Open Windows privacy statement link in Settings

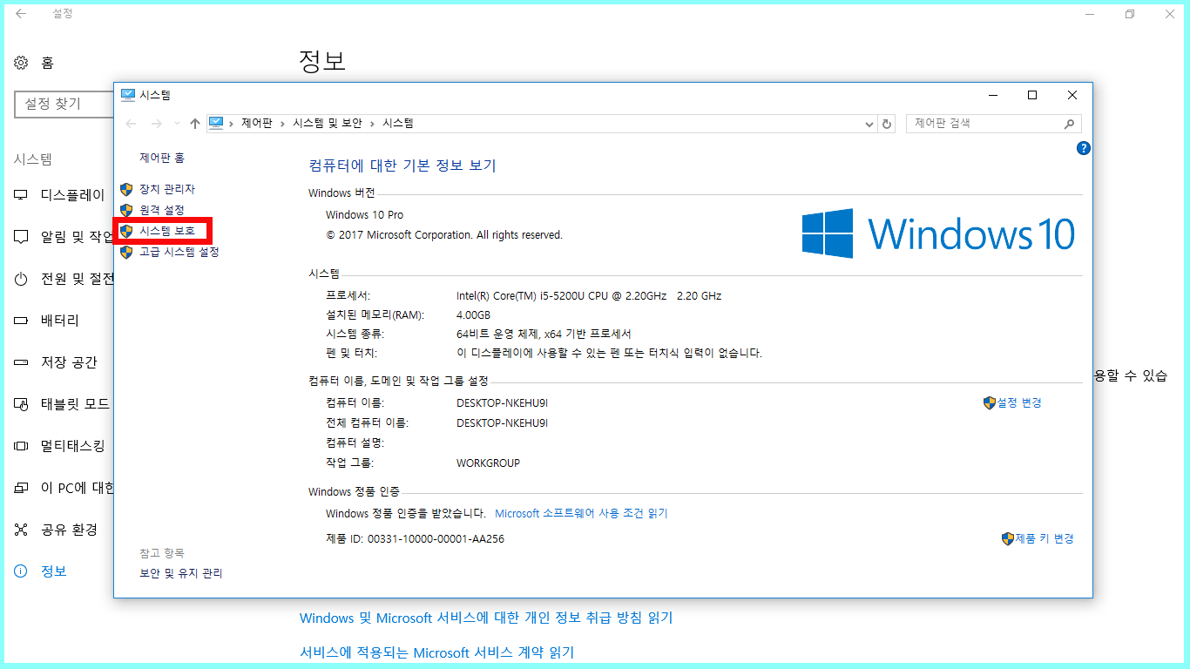tap(486, 618)
